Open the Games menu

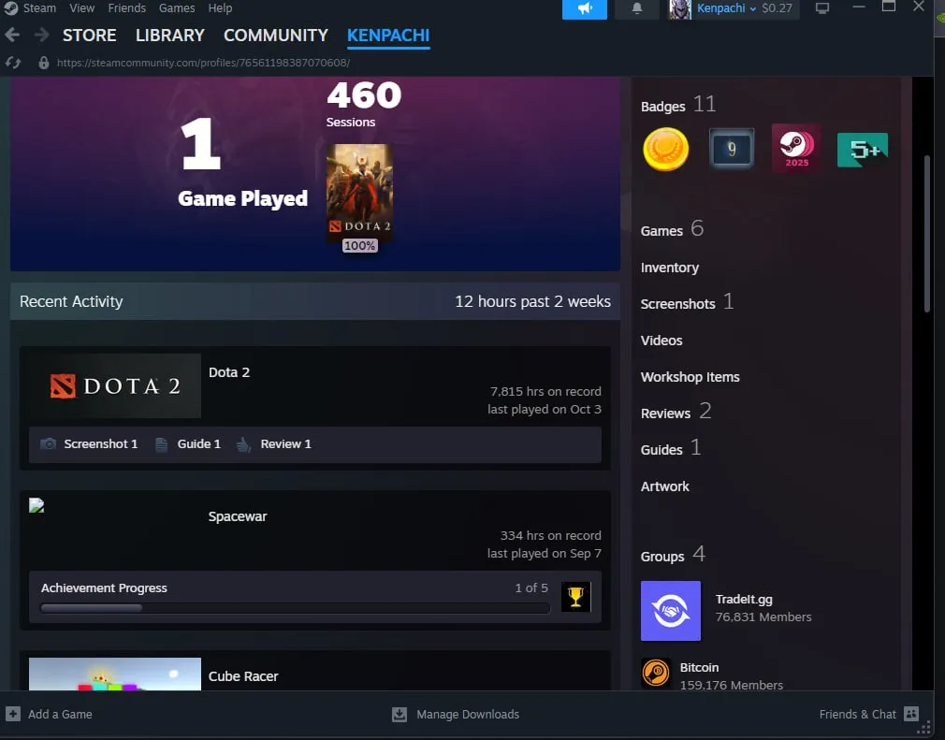click(177, 7)
